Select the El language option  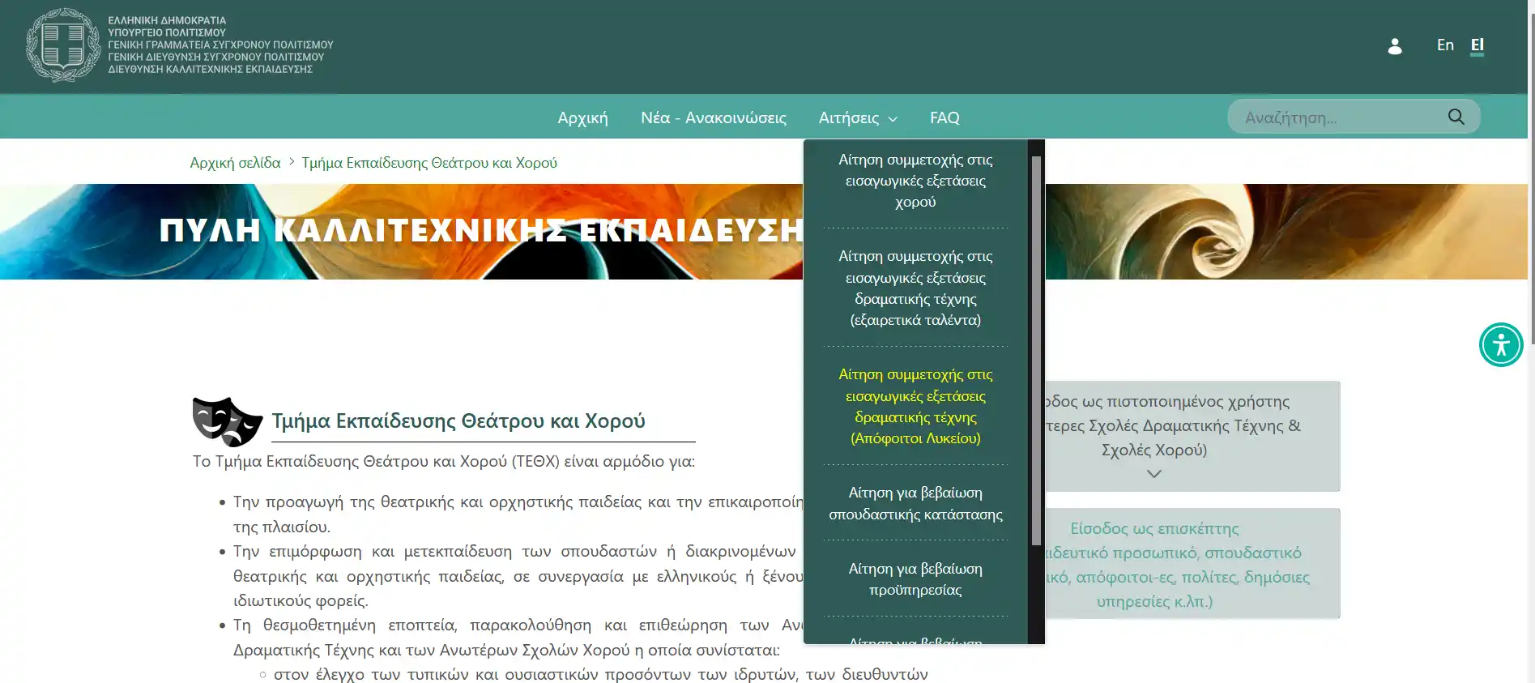pyautogui.click(x=1477, y=45)
